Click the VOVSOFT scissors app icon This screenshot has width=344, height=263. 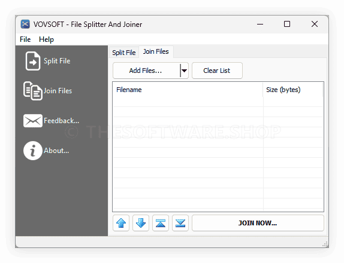coord(25,24)
